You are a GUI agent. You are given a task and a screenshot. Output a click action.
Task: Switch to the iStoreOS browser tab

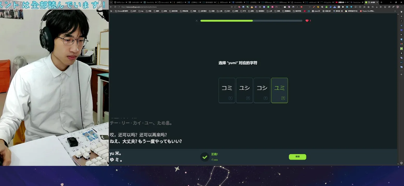tap(150, 2)
